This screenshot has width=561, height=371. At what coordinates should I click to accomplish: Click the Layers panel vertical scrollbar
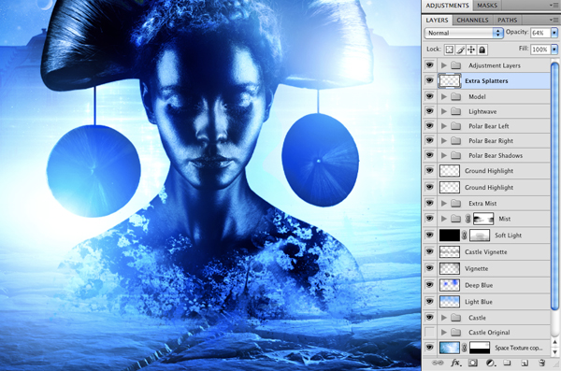click(554, 186)
